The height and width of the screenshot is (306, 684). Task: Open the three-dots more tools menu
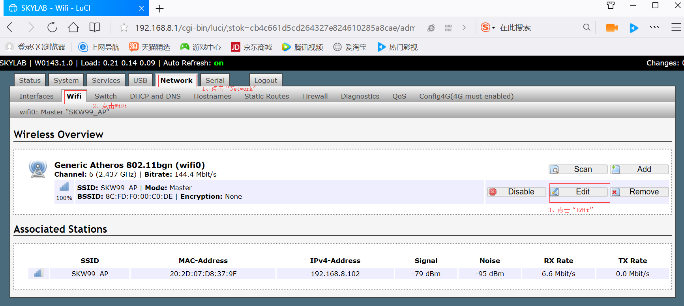pos(654,27)
